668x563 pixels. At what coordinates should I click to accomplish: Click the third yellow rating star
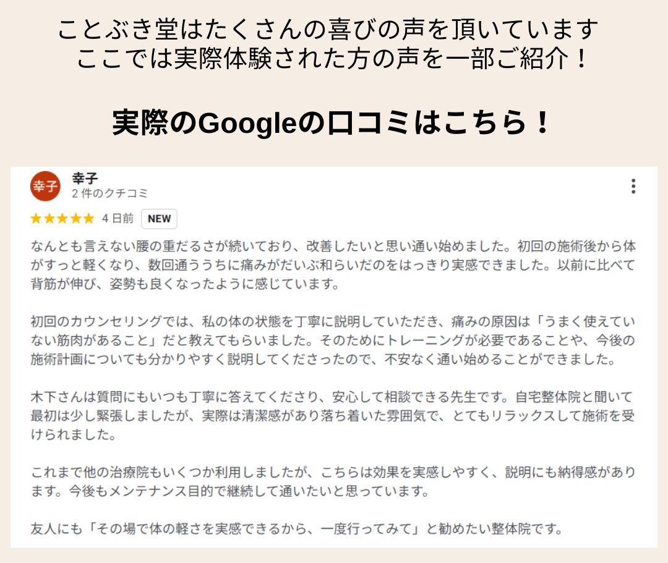coord(62,218)
